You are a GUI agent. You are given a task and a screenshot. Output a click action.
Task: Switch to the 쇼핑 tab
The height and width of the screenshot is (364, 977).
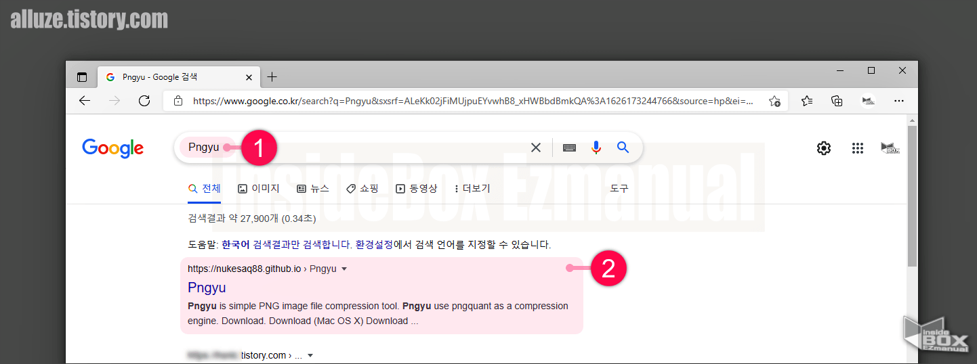click(x=362, y=189)
